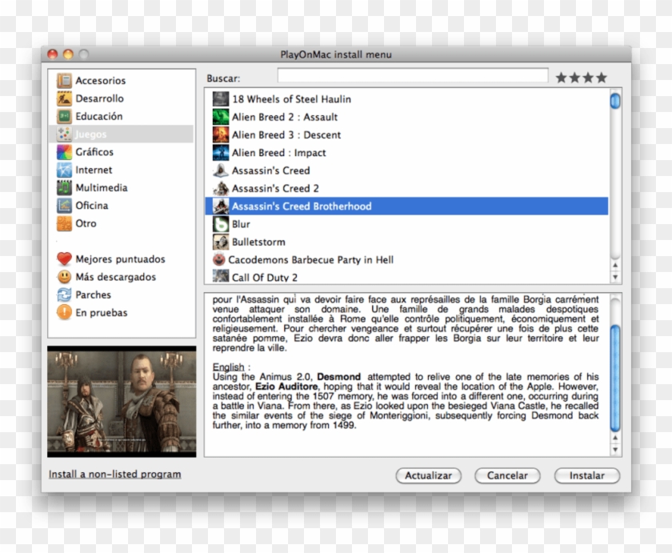Select the Internet category icon
The width and height of the screenshot is (672, 553).
(x=64, y=170)
